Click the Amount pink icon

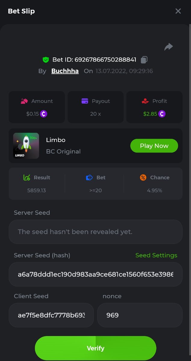24,101
